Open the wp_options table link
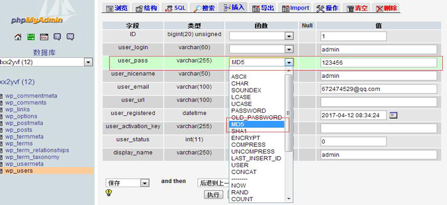Screen dimensions: 447x205 click(x=21, y=117)
